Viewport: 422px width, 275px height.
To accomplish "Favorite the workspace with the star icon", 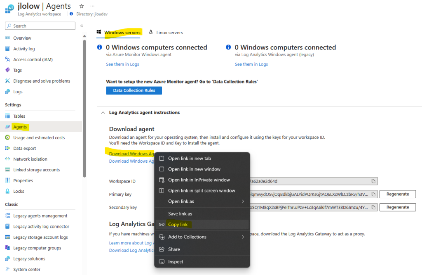I will click(x=82, y=6).
